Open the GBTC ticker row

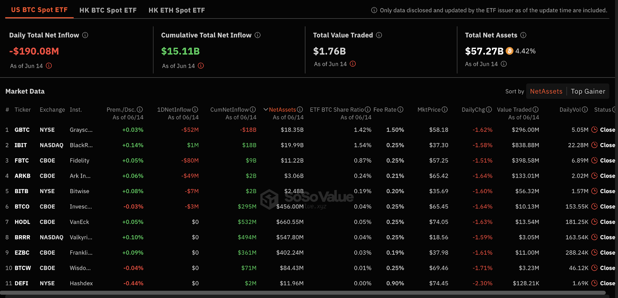coord(22,130)
